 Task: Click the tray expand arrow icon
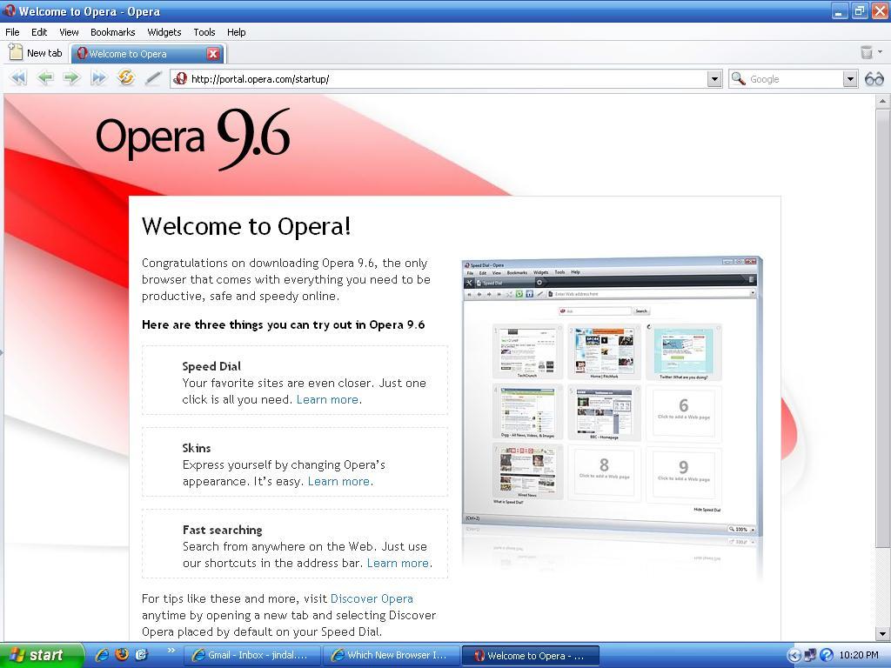tap(794, 656)
